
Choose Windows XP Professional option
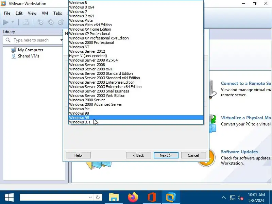tap(136, 34)
